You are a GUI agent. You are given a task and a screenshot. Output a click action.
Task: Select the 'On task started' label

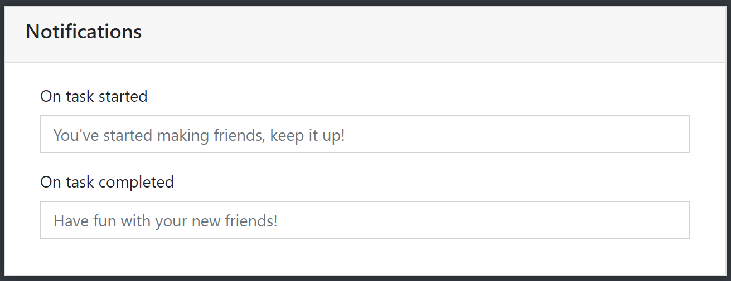tap(94, 96)
